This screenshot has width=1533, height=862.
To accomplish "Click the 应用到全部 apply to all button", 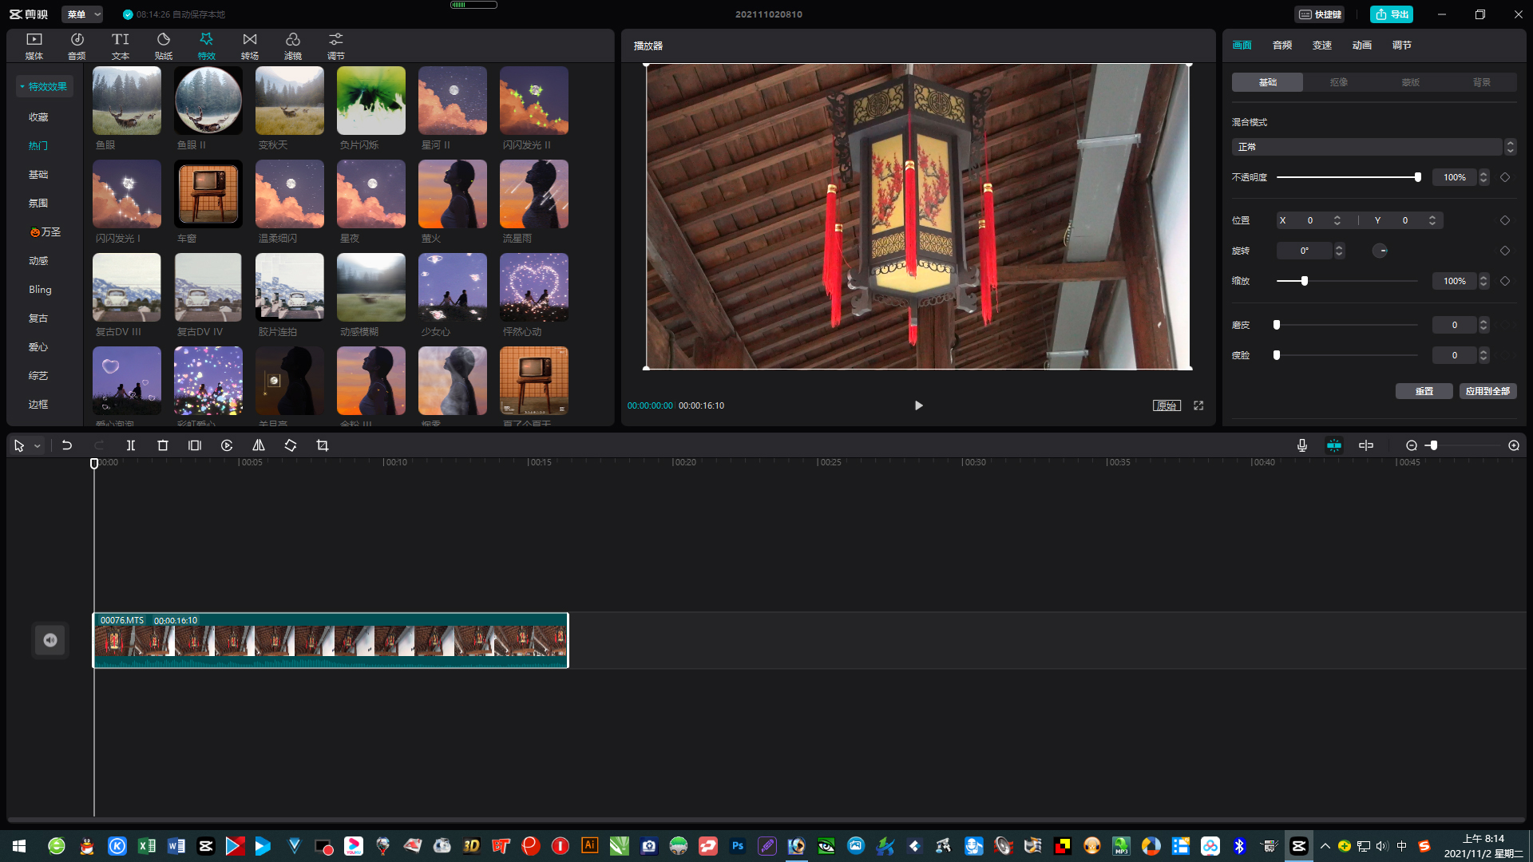I will pos(1488,391).
